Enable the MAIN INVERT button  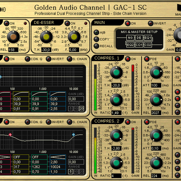(151, 23)
